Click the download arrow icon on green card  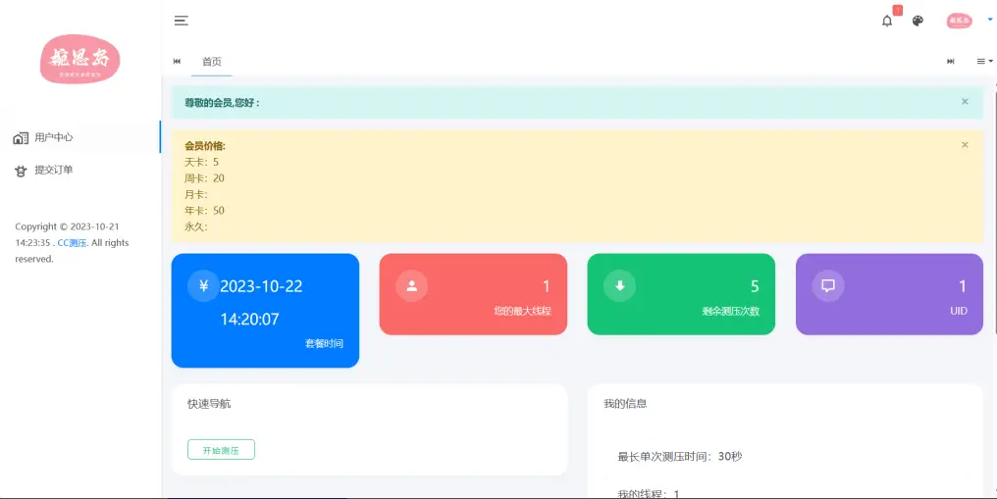(619, 285)
